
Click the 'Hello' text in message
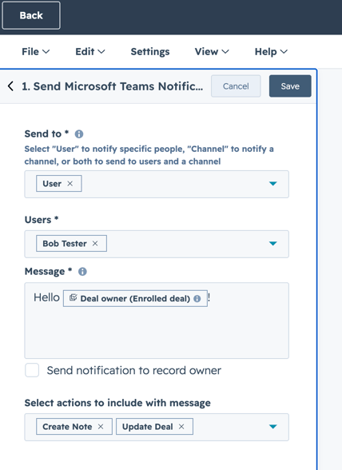(46, 297)
